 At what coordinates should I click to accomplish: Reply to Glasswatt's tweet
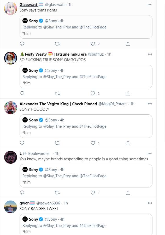tap(22, 44)
